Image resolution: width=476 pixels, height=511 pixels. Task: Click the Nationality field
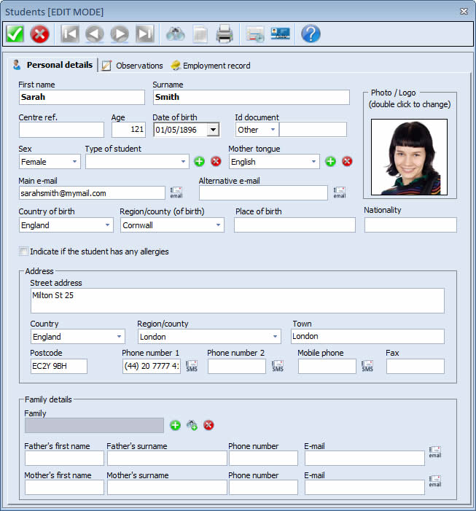click(x=410, y=225)
